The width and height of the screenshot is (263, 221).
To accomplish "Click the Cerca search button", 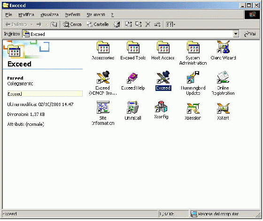I will [72, 25].
